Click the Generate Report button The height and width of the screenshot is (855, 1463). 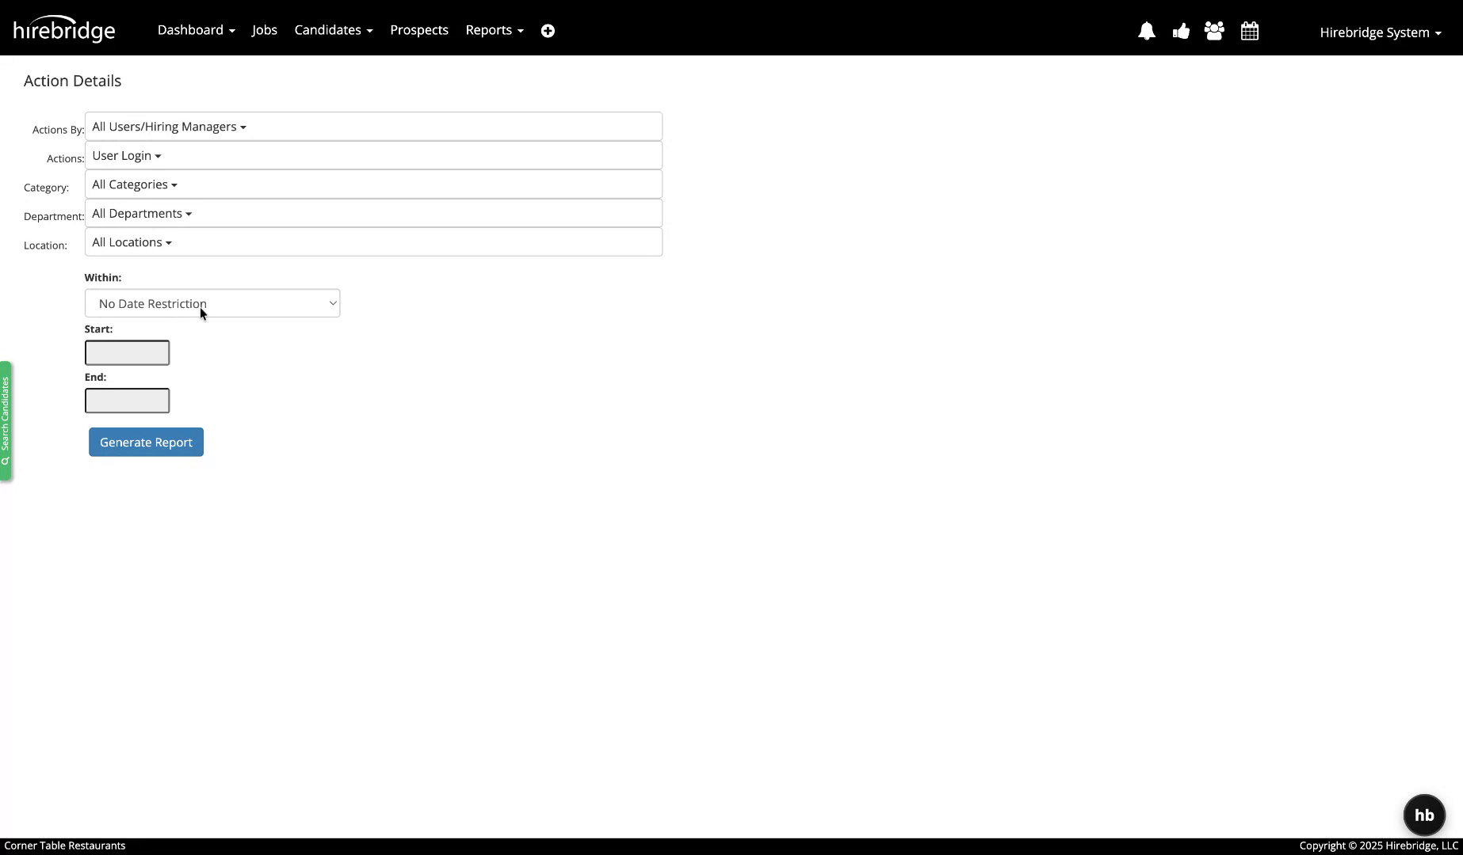point(145,442)
